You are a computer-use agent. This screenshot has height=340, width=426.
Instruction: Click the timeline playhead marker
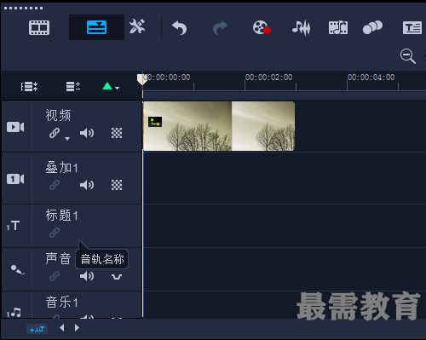tap(141, 79)
